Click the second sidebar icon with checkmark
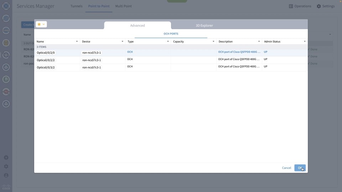This screenshot has width=342, height=192. point(6,18)
